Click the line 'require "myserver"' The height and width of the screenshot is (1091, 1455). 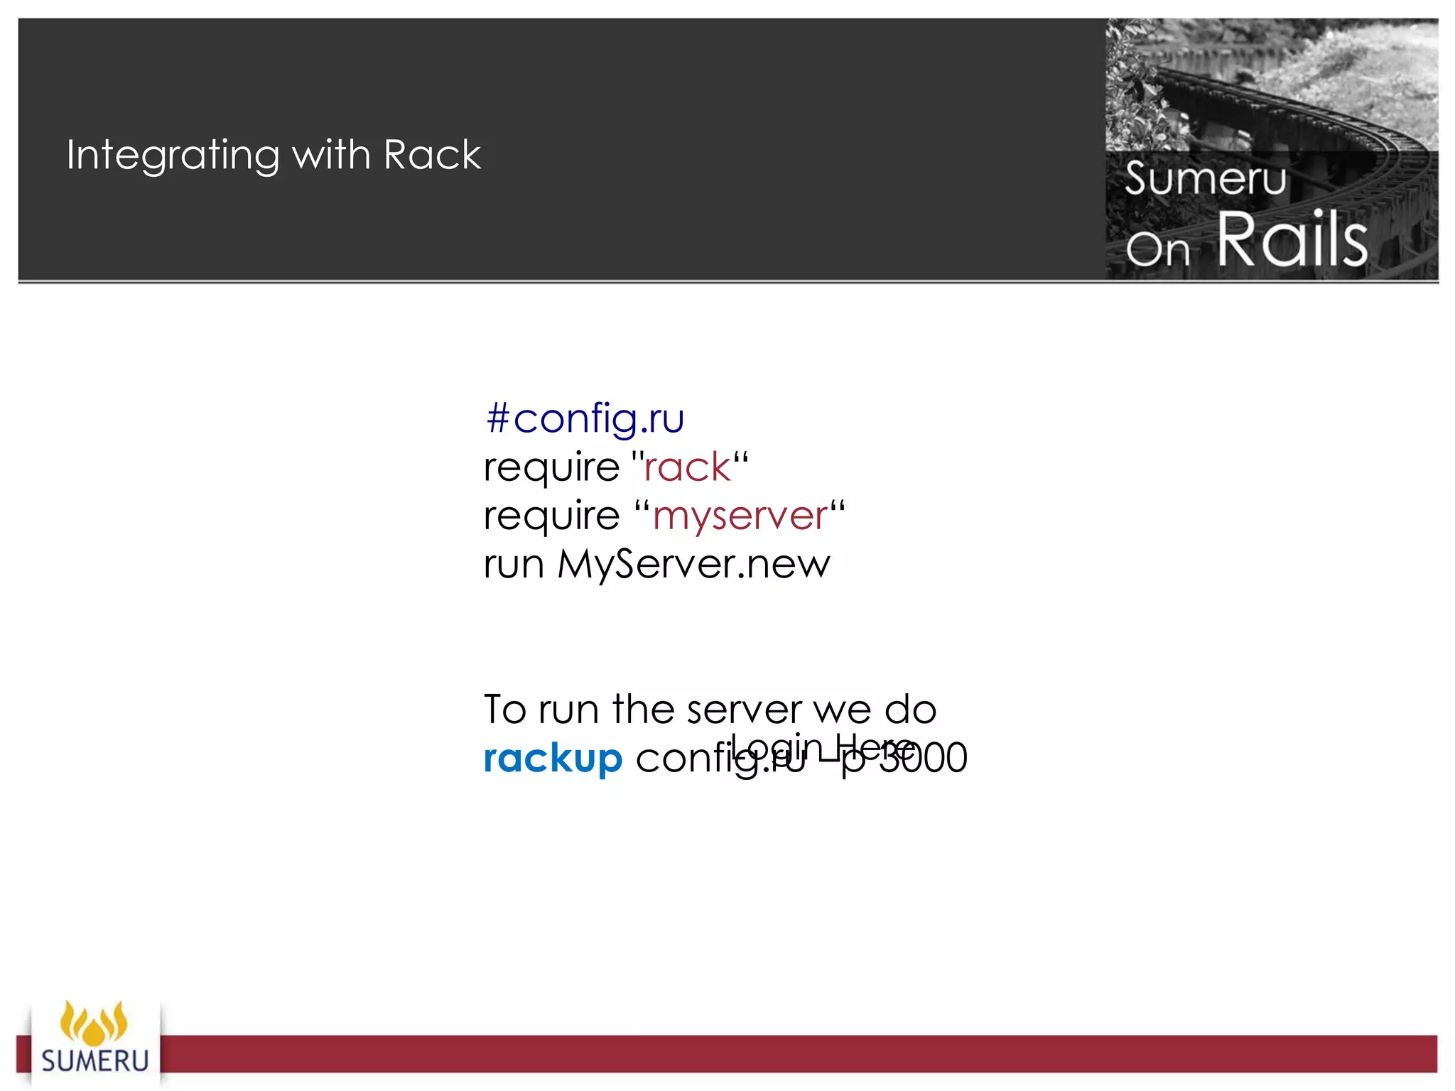point(664,516)
